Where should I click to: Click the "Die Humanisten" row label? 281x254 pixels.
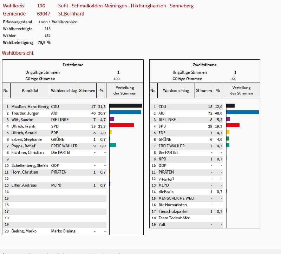[x=172, y=205]
